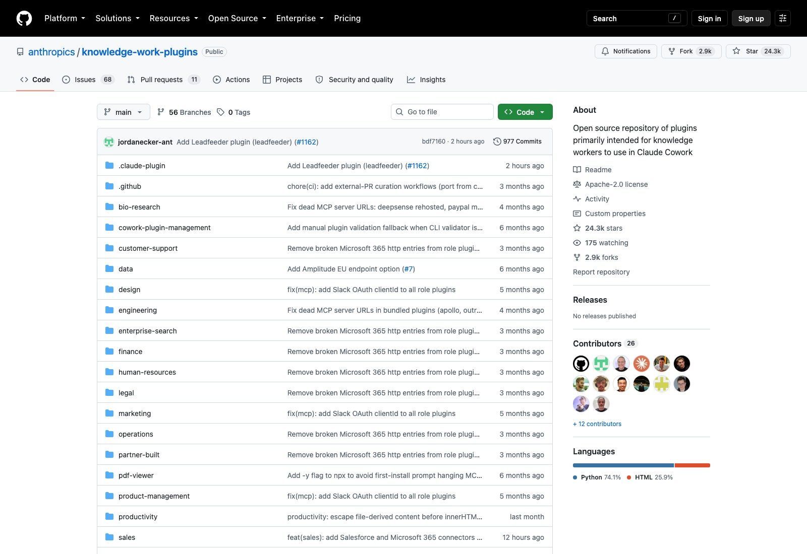Open the #7 link in data row
The image size is (807, 554).
point(409,269)
